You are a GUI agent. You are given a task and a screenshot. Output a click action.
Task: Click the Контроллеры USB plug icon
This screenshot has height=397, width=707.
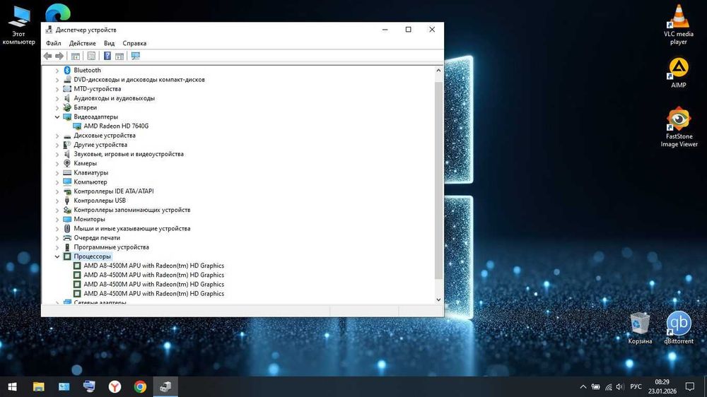[x=67, y=201]
